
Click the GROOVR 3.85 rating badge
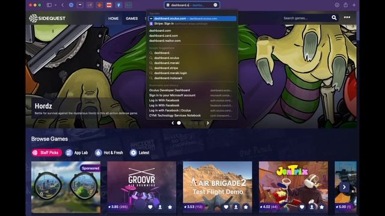118,207
